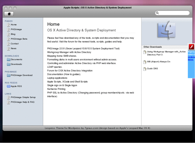Click 'Forum for OSX Active Directory Integration' line
195x146 pixels.
tap(70, 70)
